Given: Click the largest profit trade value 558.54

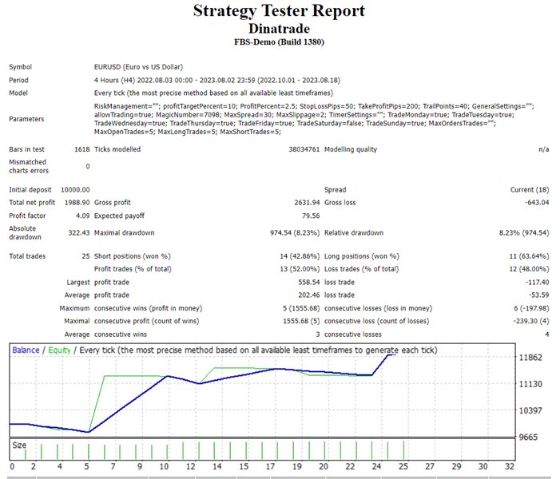Looking at the screenshot, I should (309, 282).
